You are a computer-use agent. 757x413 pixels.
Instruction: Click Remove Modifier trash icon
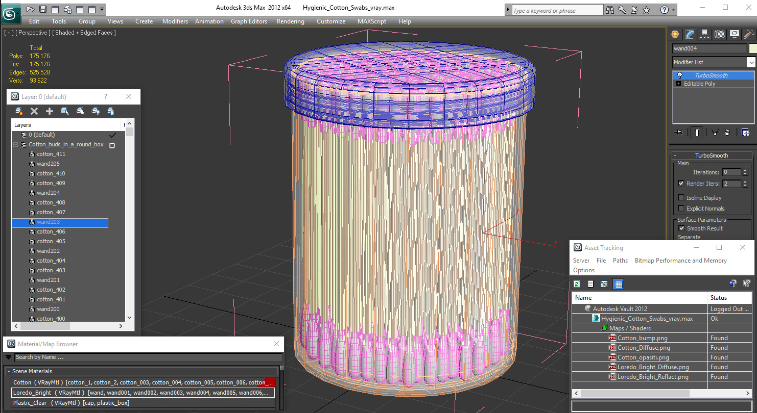coord(727,133)
